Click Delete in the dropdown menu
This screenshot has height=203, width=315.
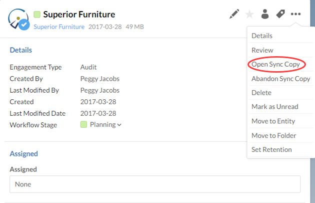261,93
